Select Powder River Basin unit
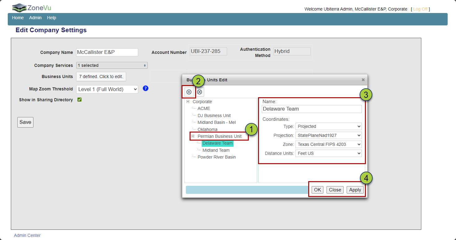456x240 pixels. tap(217, 157)
